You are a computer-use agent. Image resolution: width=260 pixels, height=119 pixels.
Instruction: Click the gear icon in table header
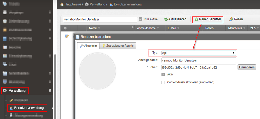(65, 28)
